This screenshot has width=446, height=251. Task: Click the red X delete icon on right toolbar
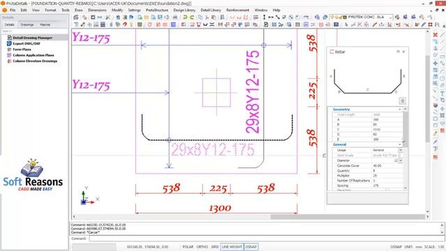435,35
